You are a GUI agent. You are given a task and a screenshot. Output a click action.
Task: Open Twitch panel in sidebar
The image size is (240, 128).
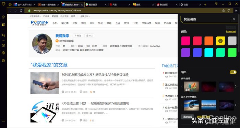coord(3,25)
